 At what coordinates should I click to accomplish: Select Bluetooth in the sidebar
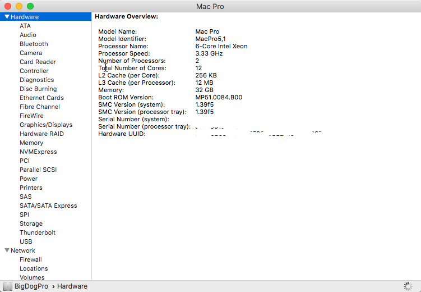(x=34, y=44)
